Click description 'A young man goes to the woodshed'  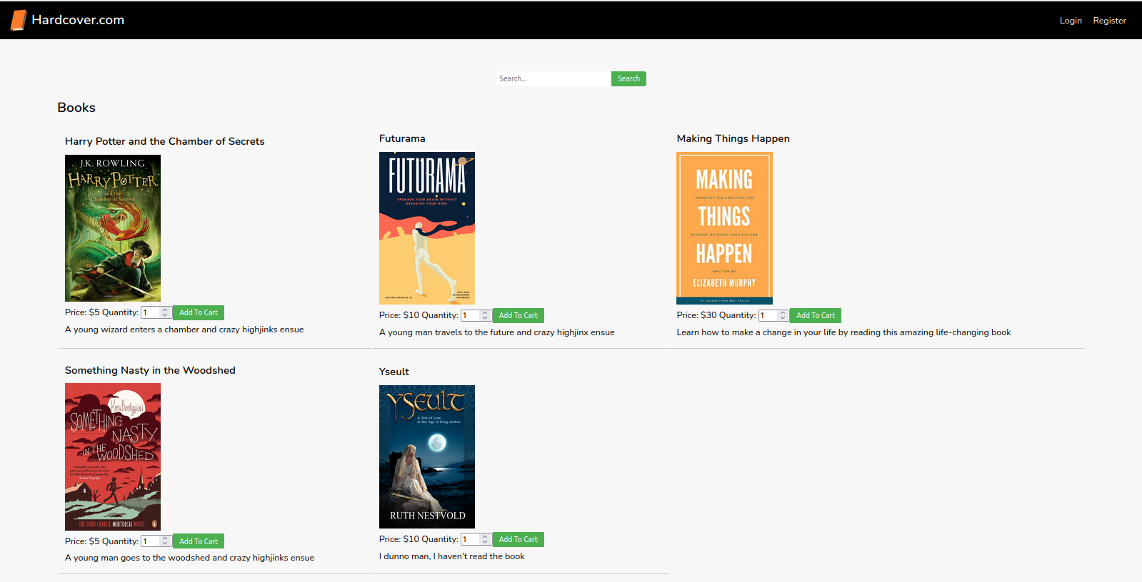coord(189,558)
